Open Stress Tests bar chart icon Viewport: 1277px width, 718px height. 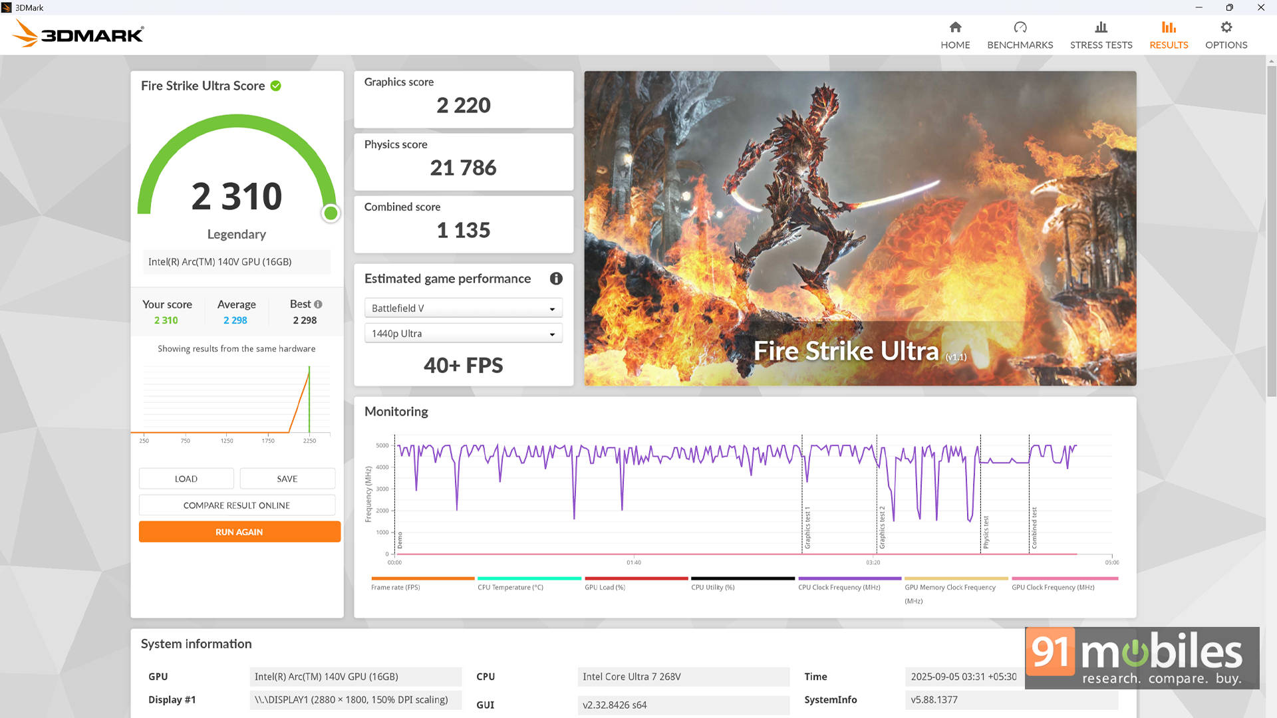[x=1101, y=27]
